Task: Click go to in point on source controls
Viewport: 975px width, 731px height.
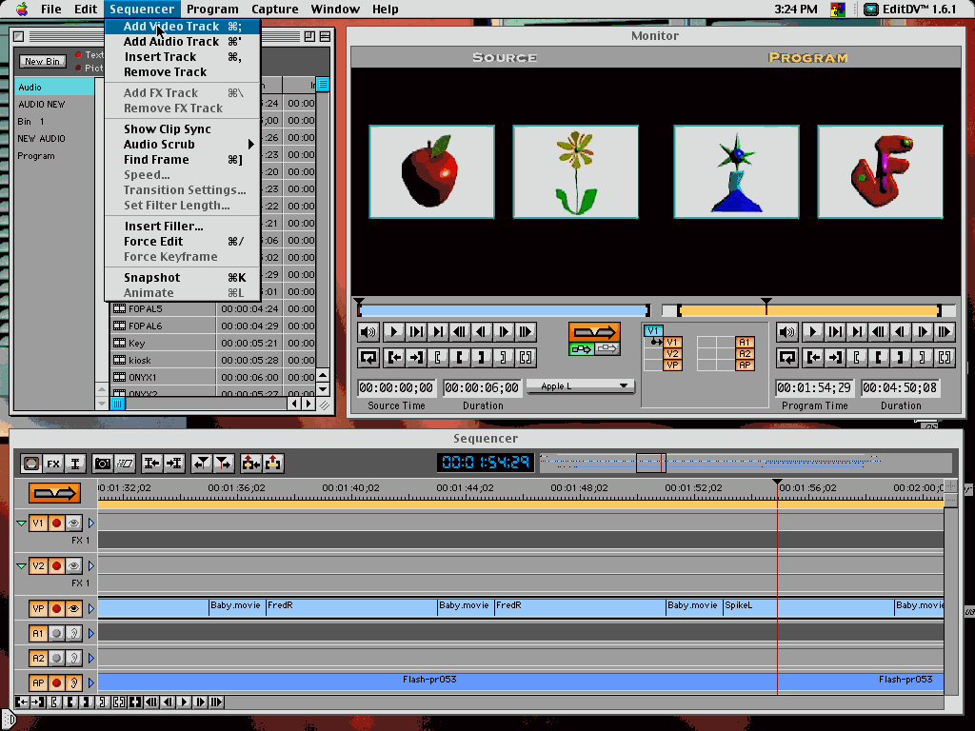Action: (394, 358)
